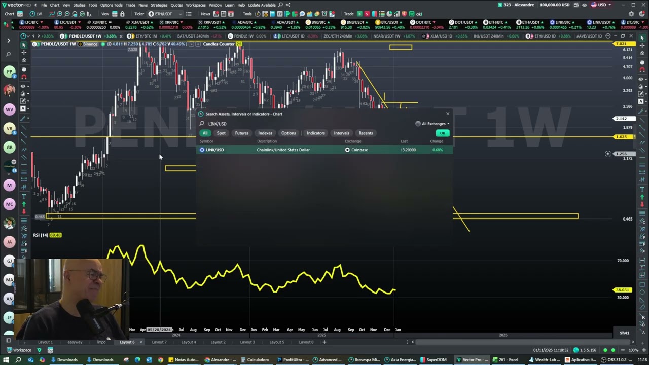
Task: Select the cursor pointer tool
Action: coord(24,45)
